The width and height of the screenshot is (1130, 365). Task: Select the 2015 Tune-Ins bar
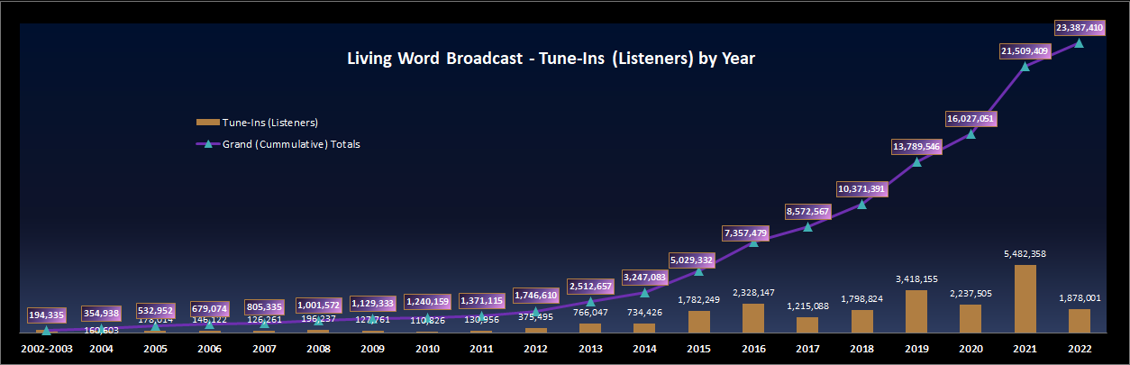pos(699,322)
